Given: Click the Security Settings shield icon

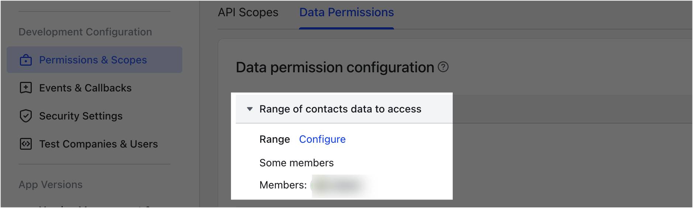Looking at the screenshot, I should (26, 116).
